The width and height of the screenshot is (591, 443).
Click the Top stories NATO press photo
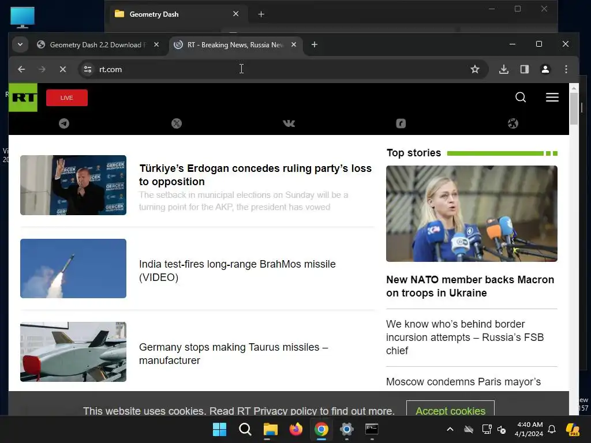(472, 213)
